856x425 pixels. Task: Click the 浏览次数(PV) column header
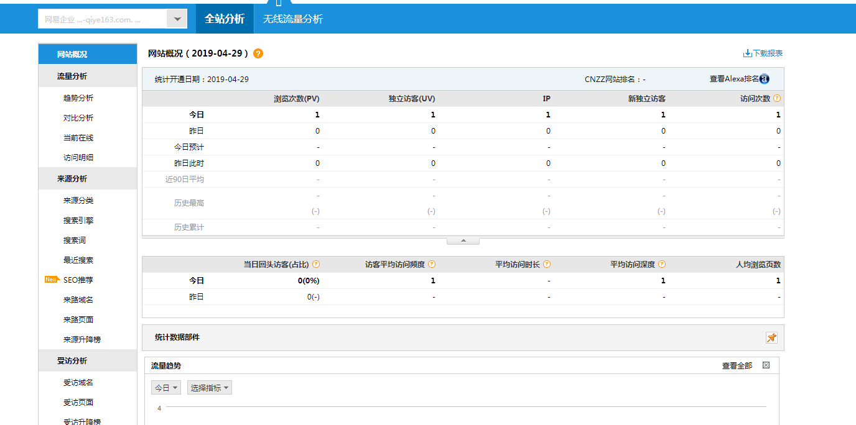297,99
